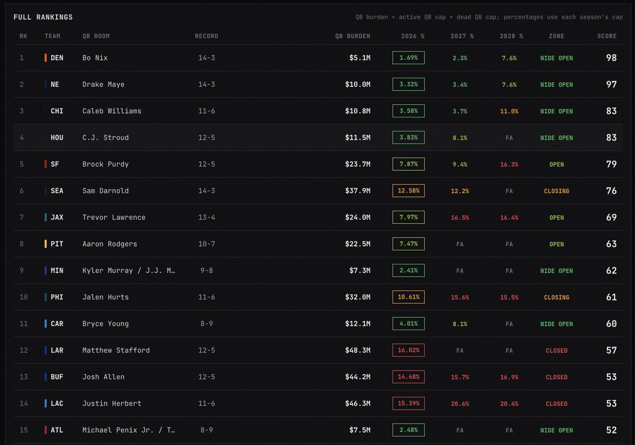Screen dimensions: 635x445
Task: Select Justin Herbert entry
Action: (112, 403)
